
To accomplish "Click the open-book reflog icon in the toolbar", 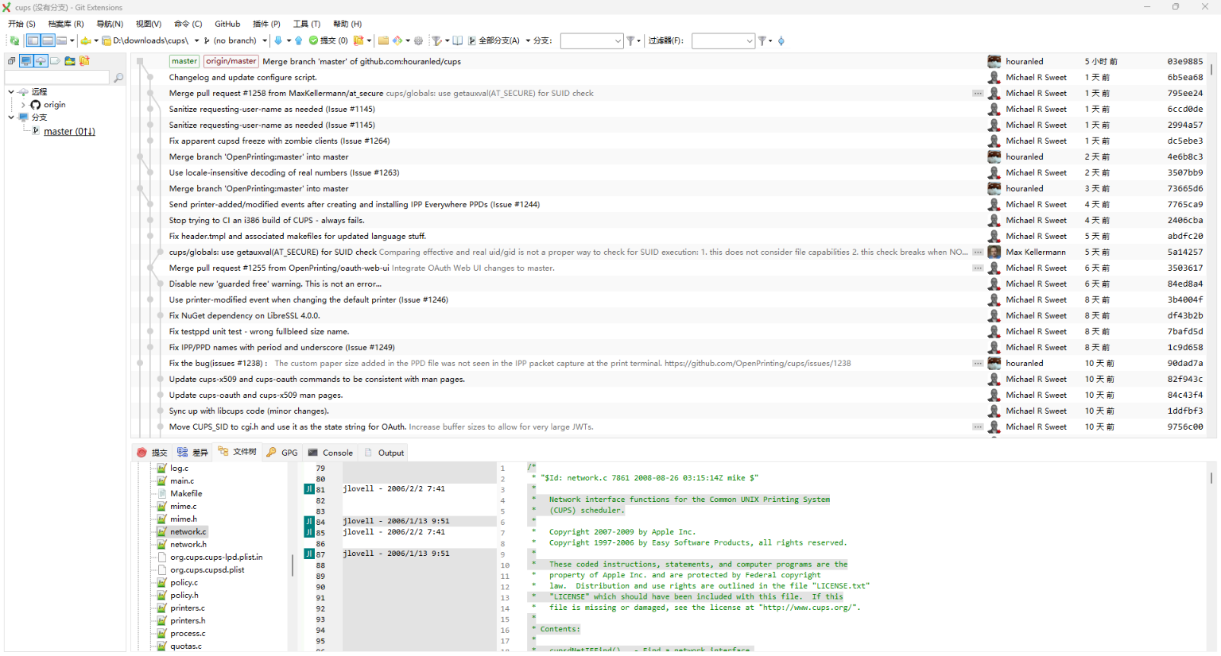I will pyautogui.click(x=457, y=41).
